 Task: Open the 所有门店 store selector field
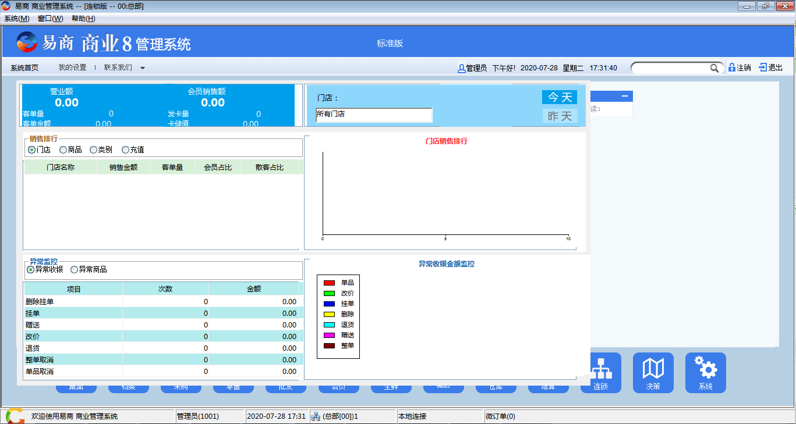[x=374, y=115]
